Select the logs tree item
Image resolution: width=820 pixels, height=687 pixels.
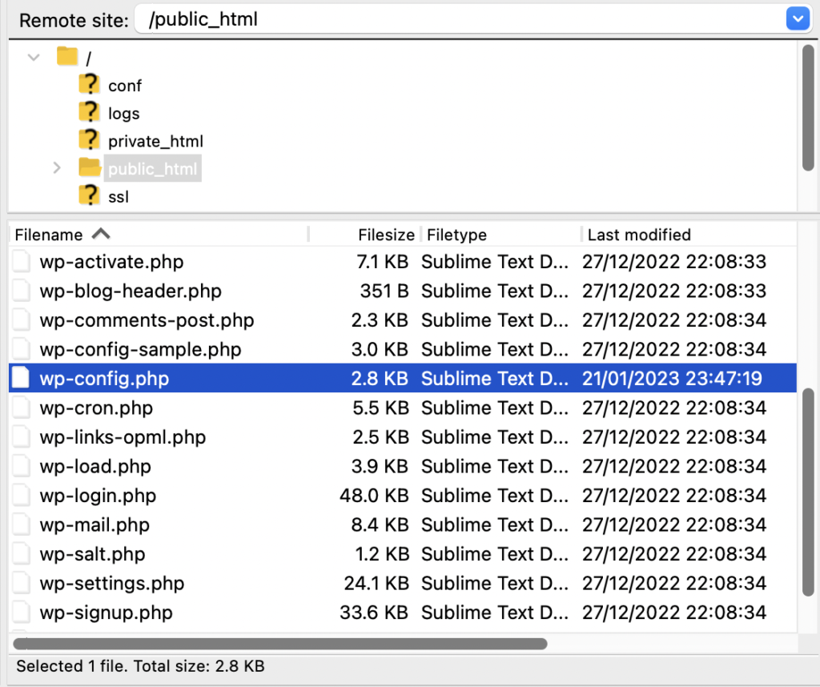coord(123,114)
